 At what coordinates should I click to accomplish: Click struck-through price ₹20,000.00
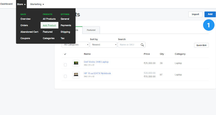coord(149,73)
